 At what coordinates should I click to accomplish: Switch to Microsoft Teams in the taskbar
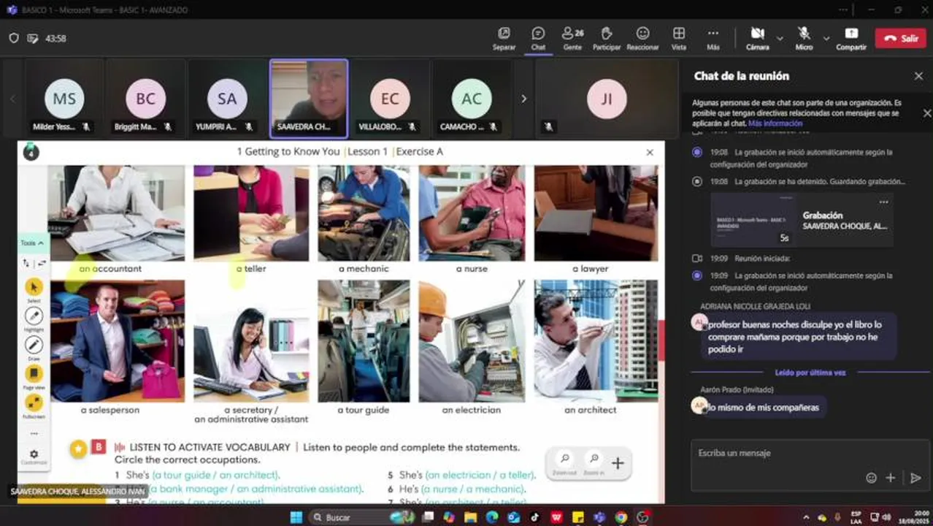point(599,517)
